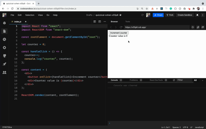
Task: Click the Spaces: 2 status item
Action: coord(177,127)
